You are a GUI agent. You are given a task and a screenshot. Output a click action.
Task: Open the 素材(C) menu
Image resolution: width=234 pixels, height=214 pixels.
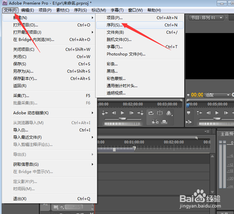(63, 10)
